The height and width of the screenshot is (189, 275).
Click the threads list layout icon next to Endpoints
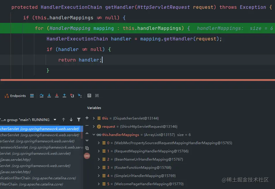(32, 96)
